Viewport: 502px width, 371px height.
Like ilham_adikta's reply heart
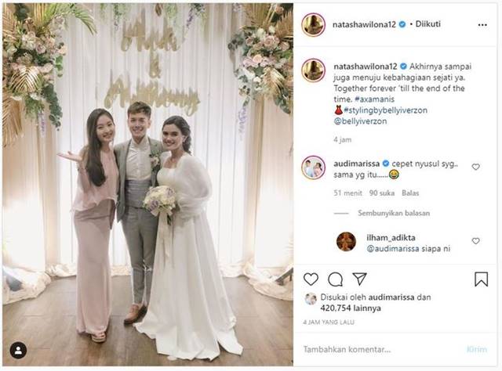(476, 241)
